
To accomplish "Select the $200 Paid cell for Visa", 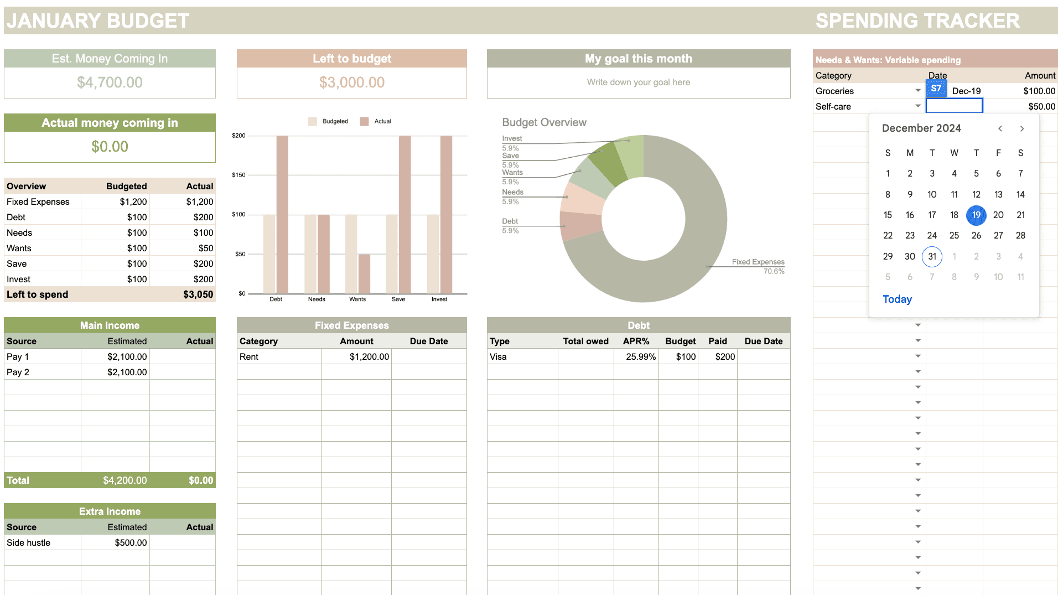I will pyautogui.click(x=718, y=357).
